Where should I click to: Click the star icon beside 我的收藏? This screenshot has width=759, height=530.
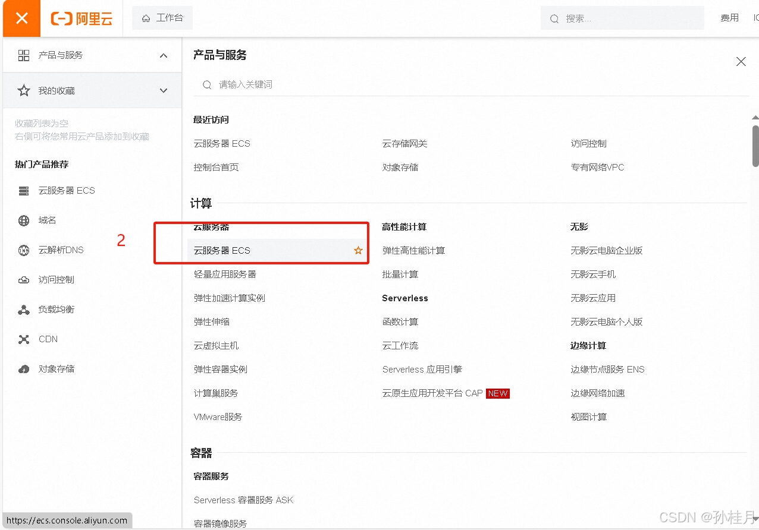(24, 91)
